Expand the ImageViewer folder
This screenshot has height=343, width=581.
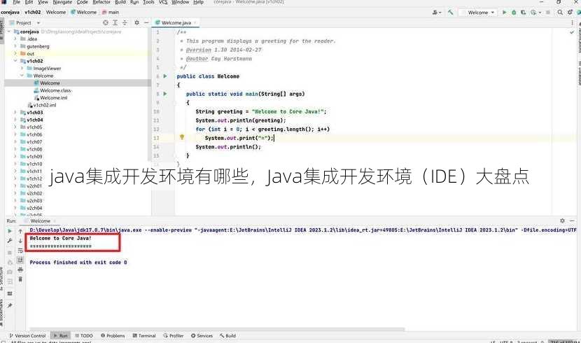[x=22, y=68]
